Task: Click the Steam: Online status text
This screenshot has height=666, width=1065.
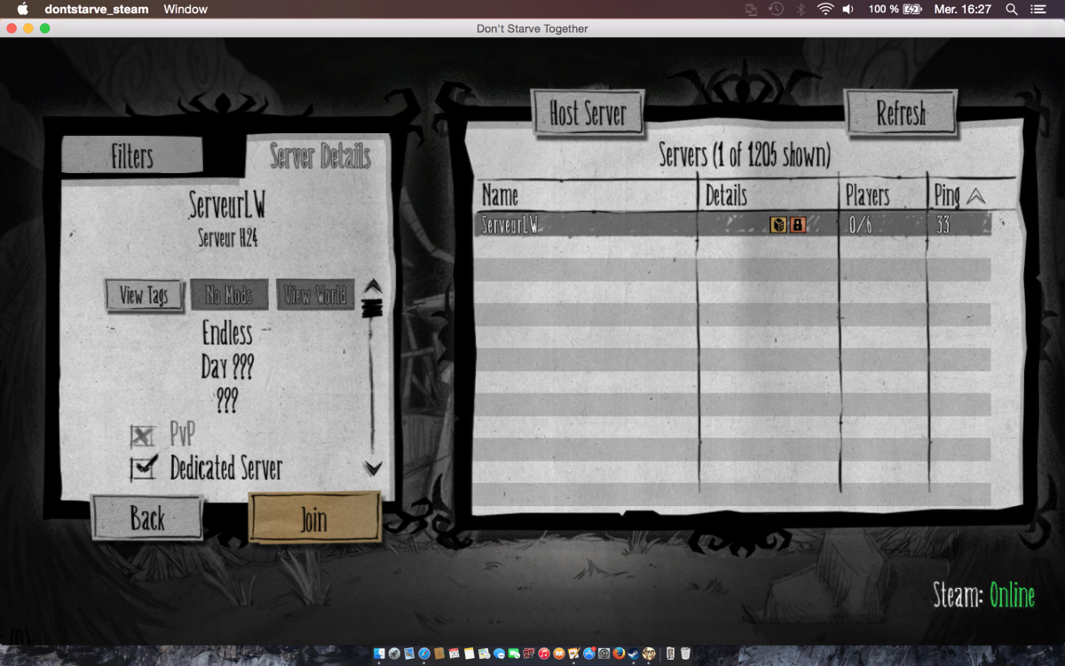Action: (984, 595)
